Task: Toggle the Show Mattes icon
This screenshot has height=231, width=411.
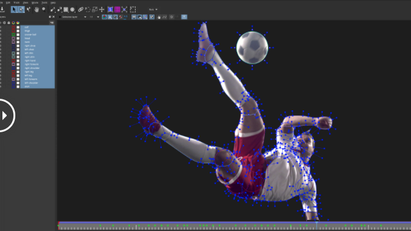Action: coord(116,17)
